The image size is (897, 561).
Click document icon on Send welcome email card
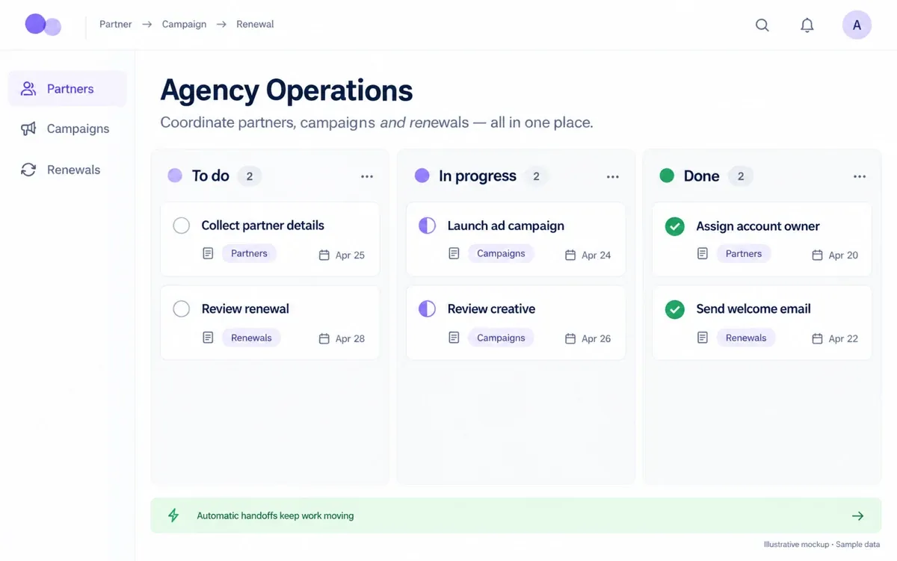703,338
